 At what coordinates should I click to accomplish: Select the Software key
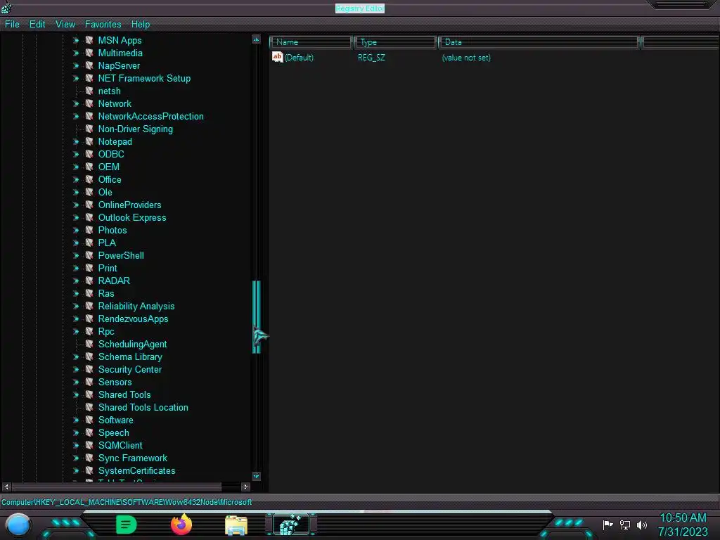tap(116, 420)
